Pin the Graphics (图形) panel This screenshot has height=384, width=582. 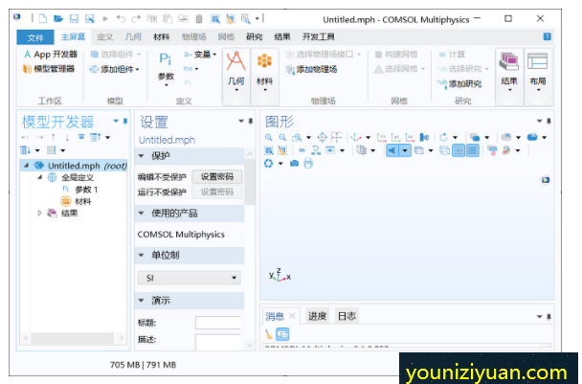coord(548,121)
